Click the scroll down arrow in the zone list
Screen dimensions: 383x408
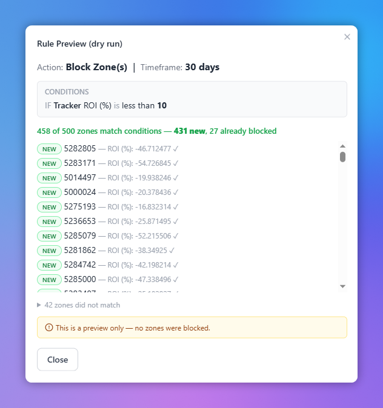click(x=342, y=286)
